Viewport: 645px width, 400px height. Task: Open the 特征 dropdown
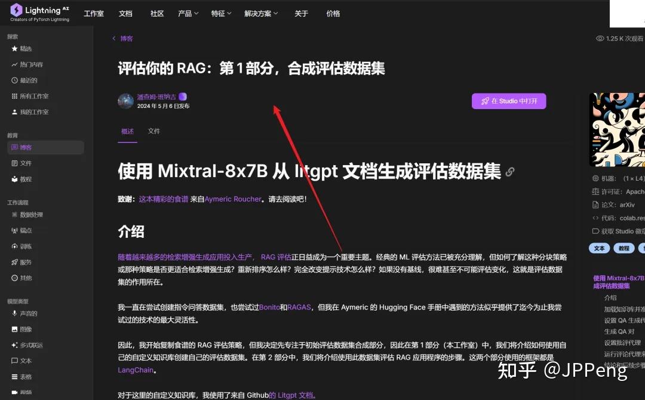[221, 13]
